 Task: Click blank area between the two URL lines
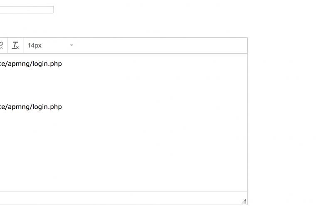[121, 86]
